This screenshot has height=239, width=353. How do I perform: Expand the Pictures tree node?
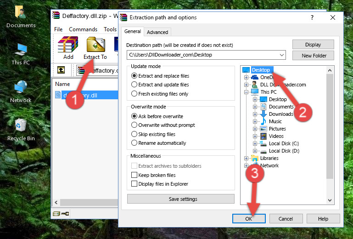coord(255,129)
